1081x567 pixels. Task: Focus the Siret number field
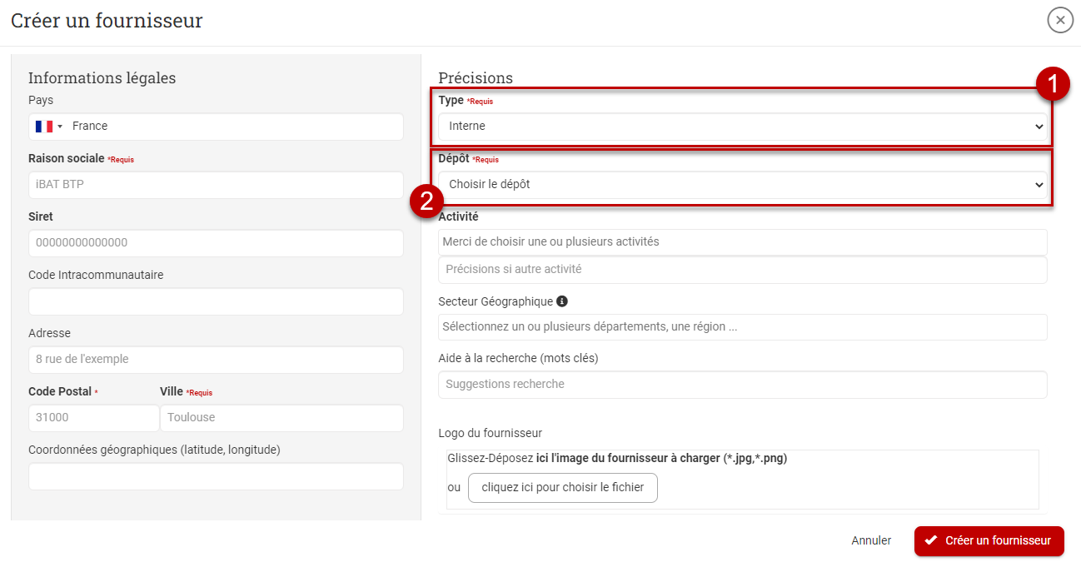pos(216,243)
